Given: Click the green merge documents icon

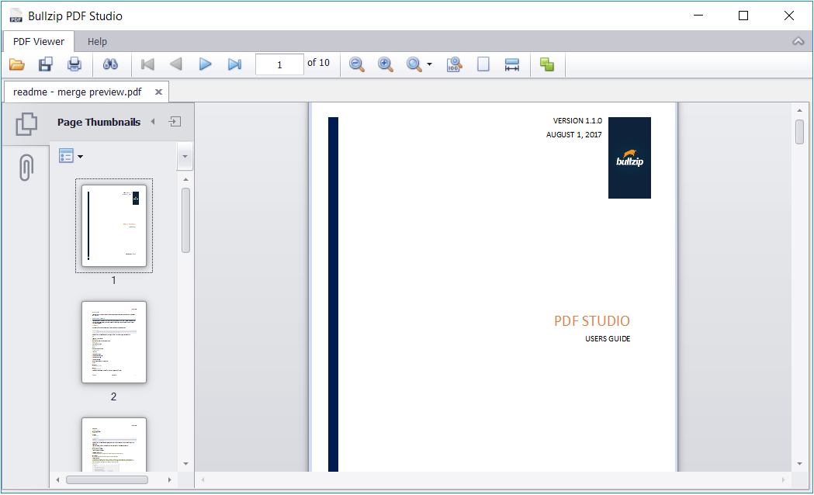Looking at the screenshot, I should 546,64.
